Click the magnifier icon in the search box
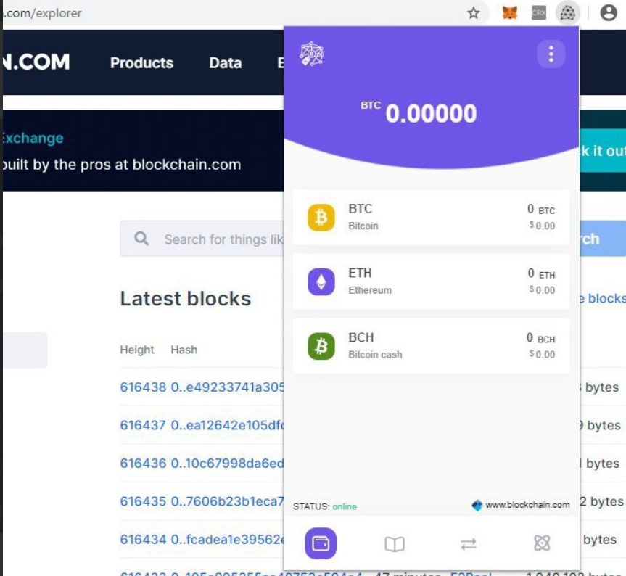626x576 pixels. [141, 239]
